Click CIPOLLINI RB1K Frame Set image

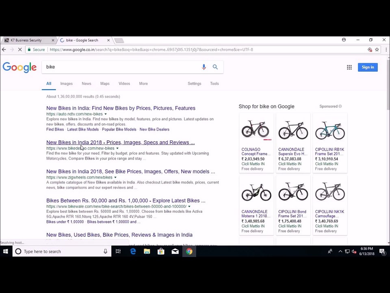click(330, 130)
